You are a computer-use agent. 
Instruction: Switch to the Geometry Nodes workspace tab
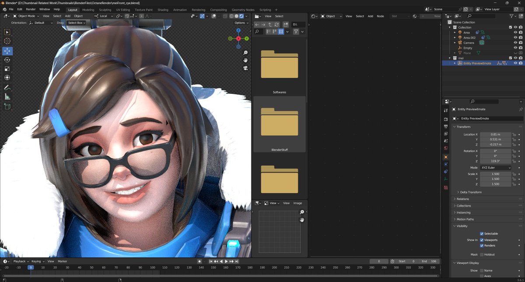pyautogui.click(x=243, y=10)
